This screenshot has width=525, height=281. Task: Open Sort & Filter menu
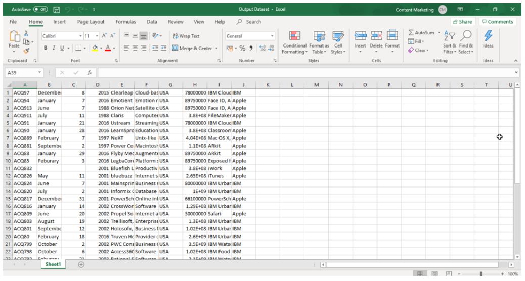click(x=449, y=42)
